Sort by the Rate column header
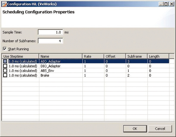This screenshot has width=176, height=137. coord(93,56)
